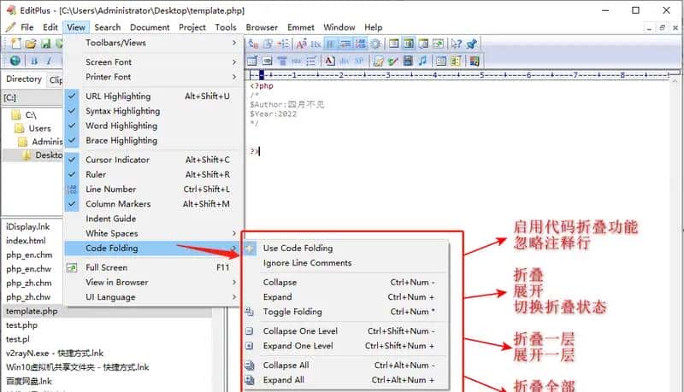
Task: Click the gear Preferences toolbar icon
Action: coord(375,44)
